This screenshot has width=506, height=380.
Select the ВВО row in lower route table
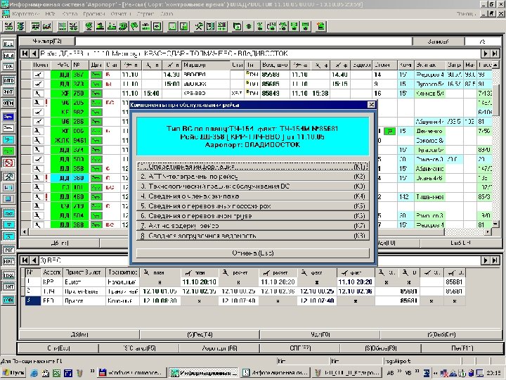tap(50, 300)
